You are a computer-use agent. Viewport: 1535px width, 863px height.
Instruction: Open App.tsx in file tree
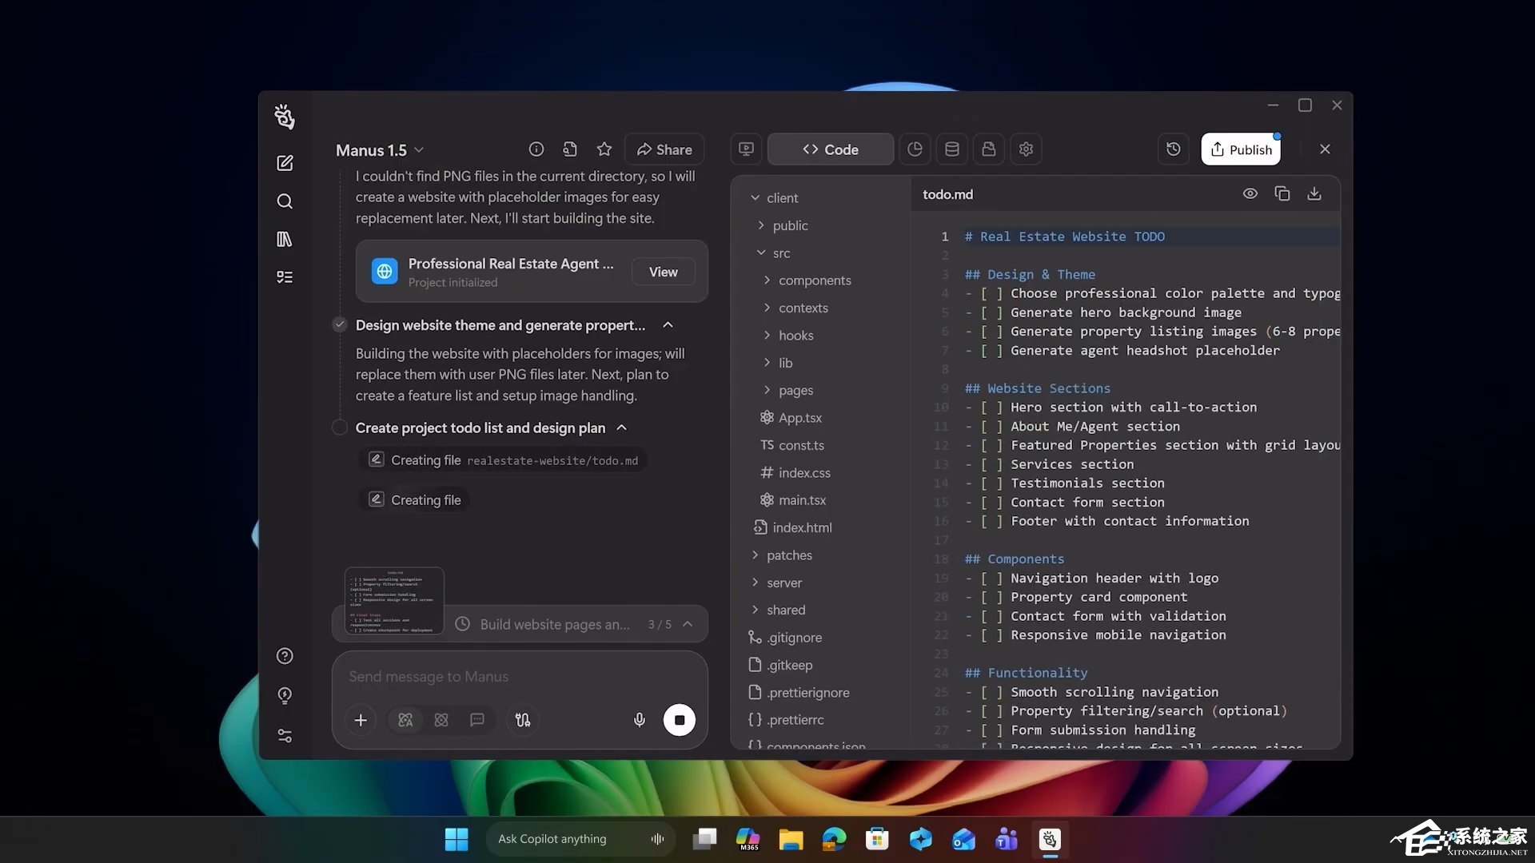coord(791,418)
